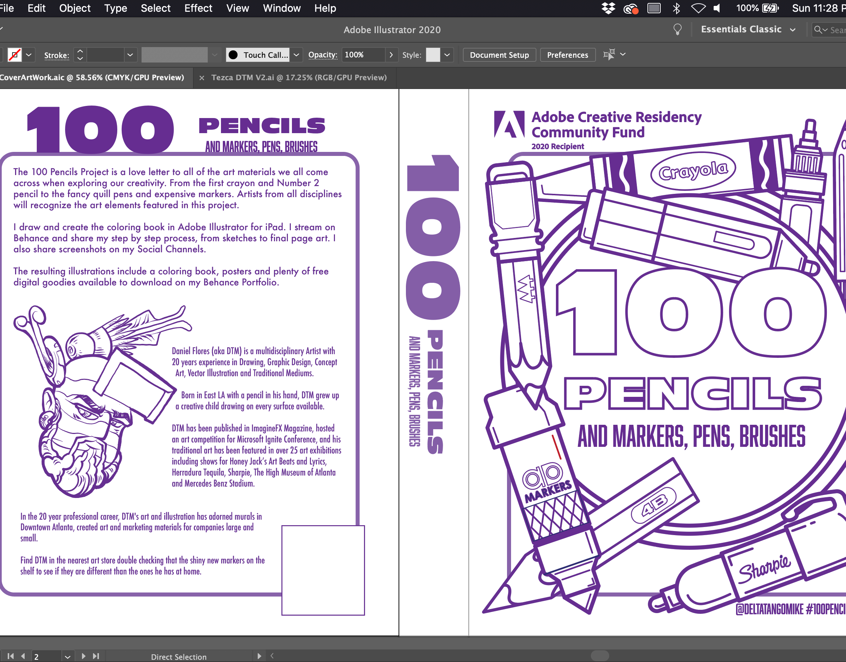846x662 pixels.
Task: Close the Tezca DTM V2.ai tab
Action: coord(201,78)
